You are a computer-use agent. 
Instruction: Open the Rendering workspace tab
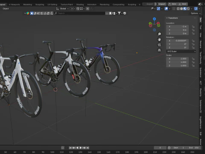click(105, 5)
